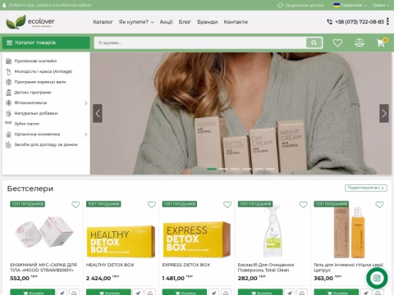Favorite the Total Clean product heart

tap(304, 205)
